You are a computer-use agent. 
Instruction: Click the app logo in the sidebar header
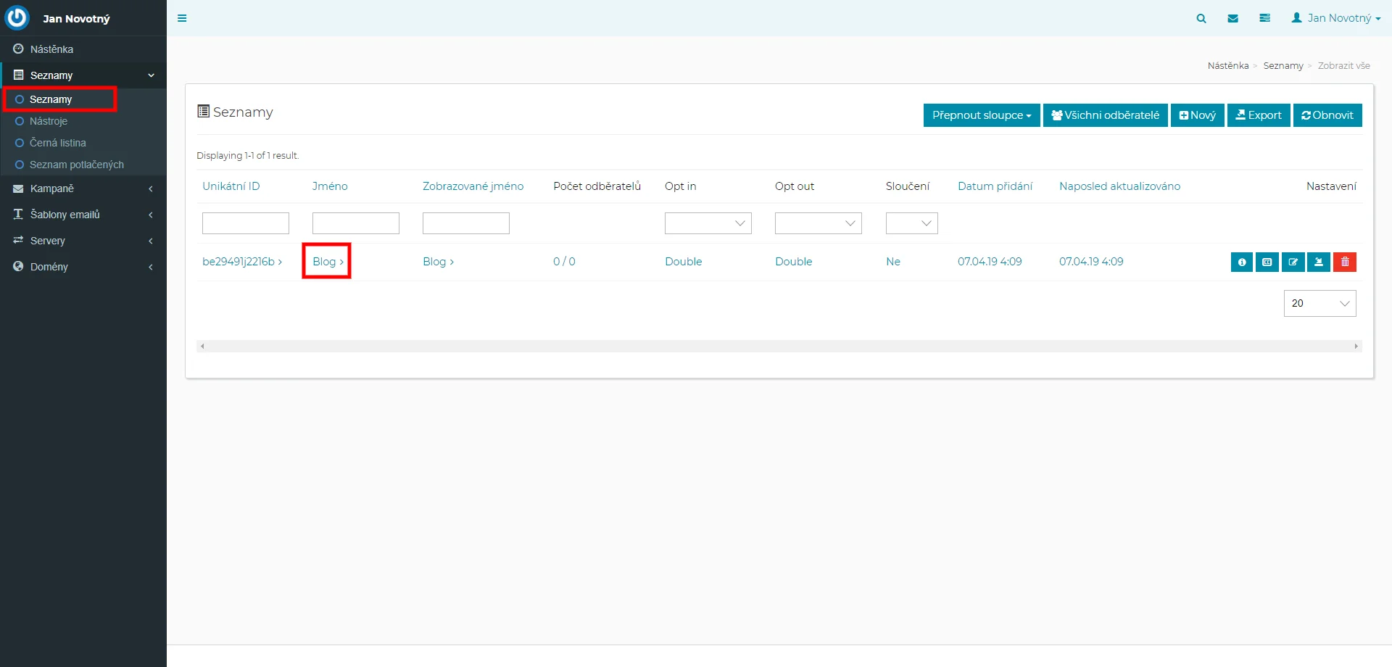pos(17,18)
